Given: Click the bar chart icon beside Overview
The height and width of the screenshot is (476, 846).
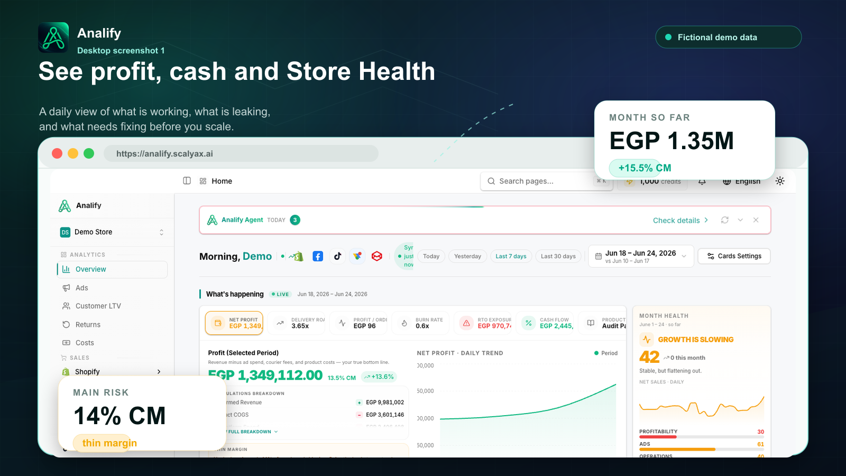Looking at the screenshot, I should (x=66, y=269).
